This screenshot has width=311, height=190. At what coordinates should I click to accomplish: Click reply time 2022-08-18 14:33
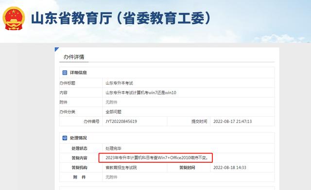(230, 168)
